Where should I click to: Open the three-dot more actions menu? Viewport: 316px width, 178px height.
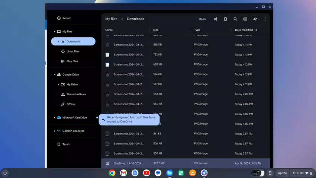[265, 19]
